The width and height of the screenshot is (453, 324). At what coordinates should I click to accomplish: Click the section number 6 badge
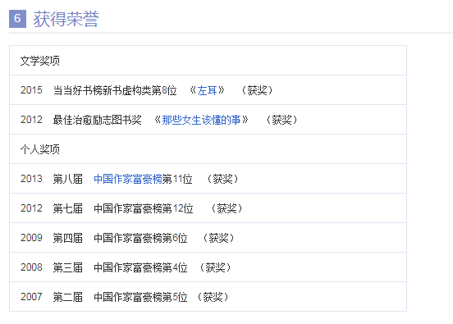[17, 19]
